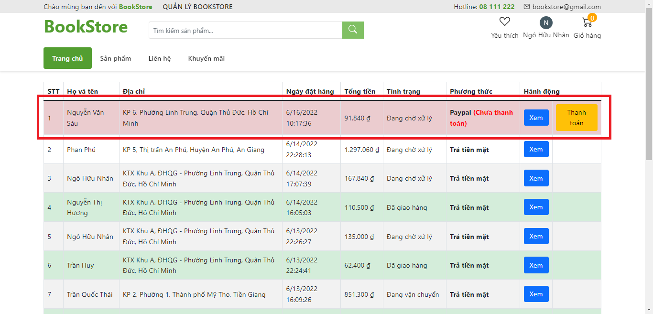653x314 pixels.
Task: Open the Giỏ hàng cart icon
Action: tap(587, 22)
